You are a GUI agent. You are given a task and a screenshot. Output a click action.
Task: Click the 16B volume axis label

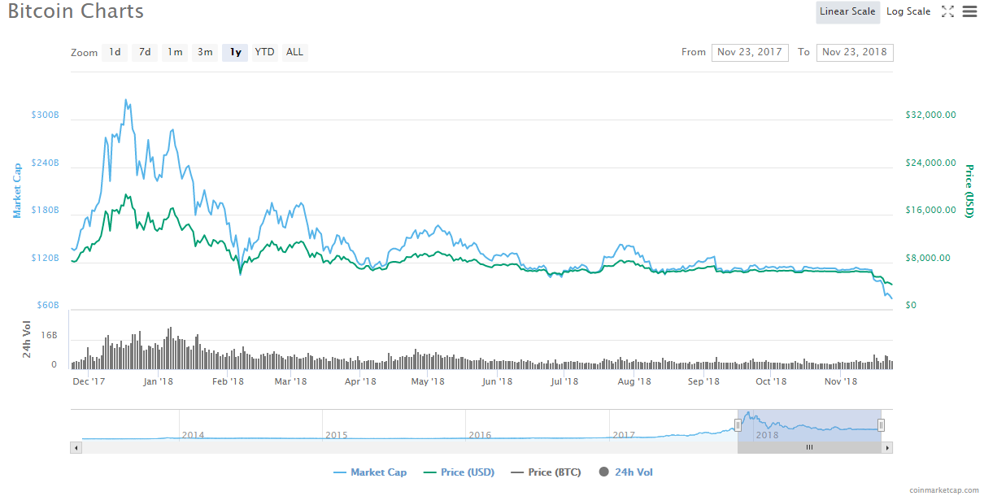point(49,334)
